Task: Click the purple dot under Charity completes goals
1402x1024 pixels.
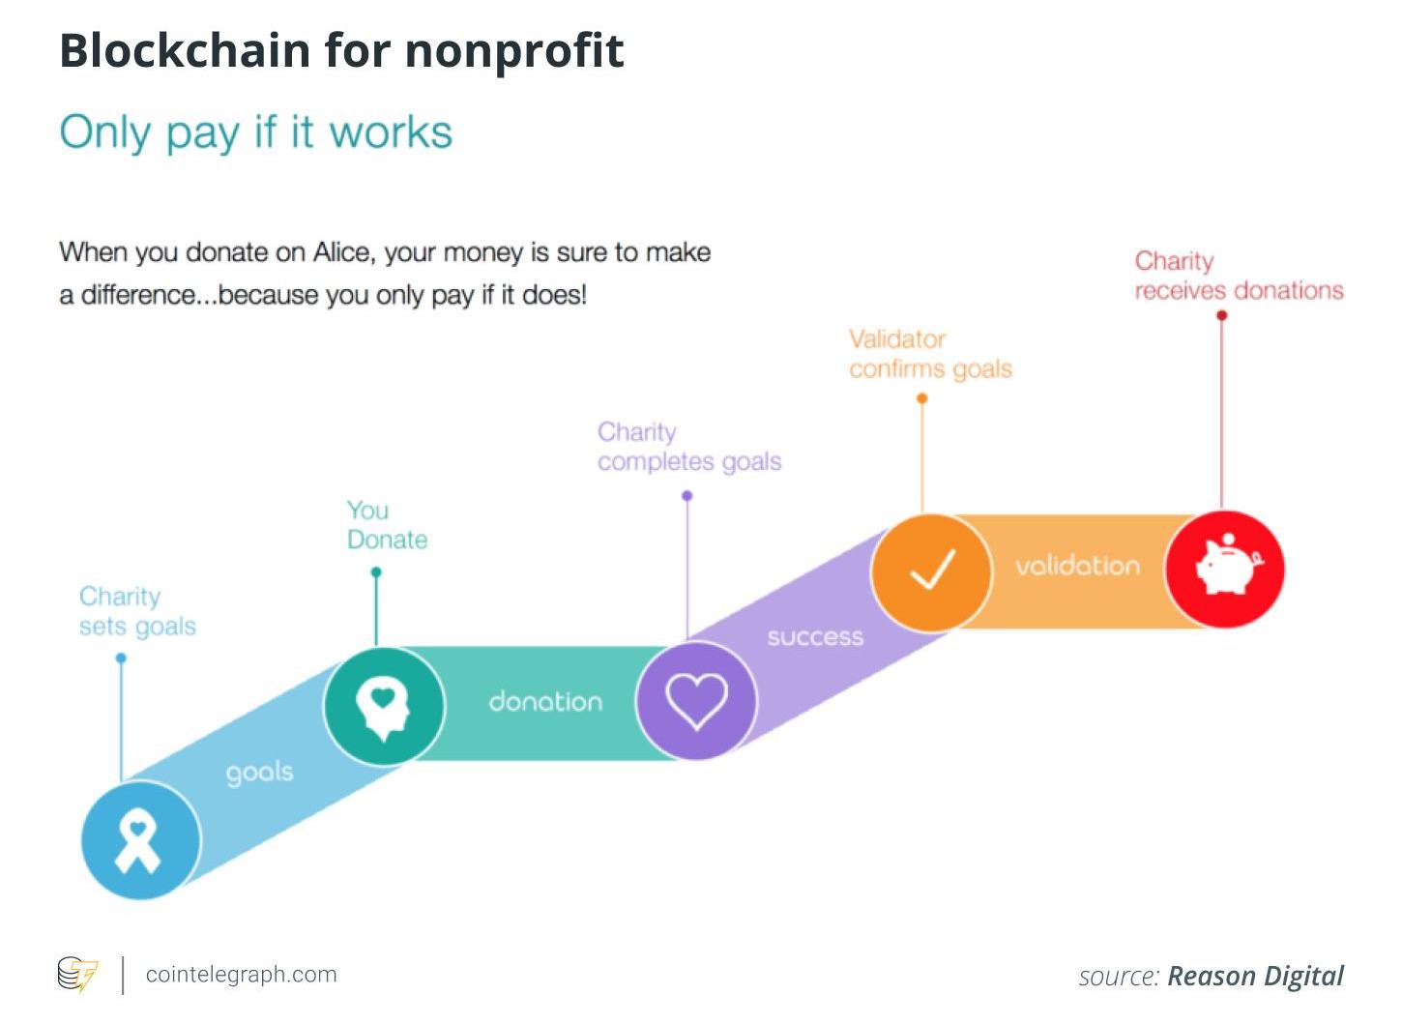Action: (x=687, y=496)
